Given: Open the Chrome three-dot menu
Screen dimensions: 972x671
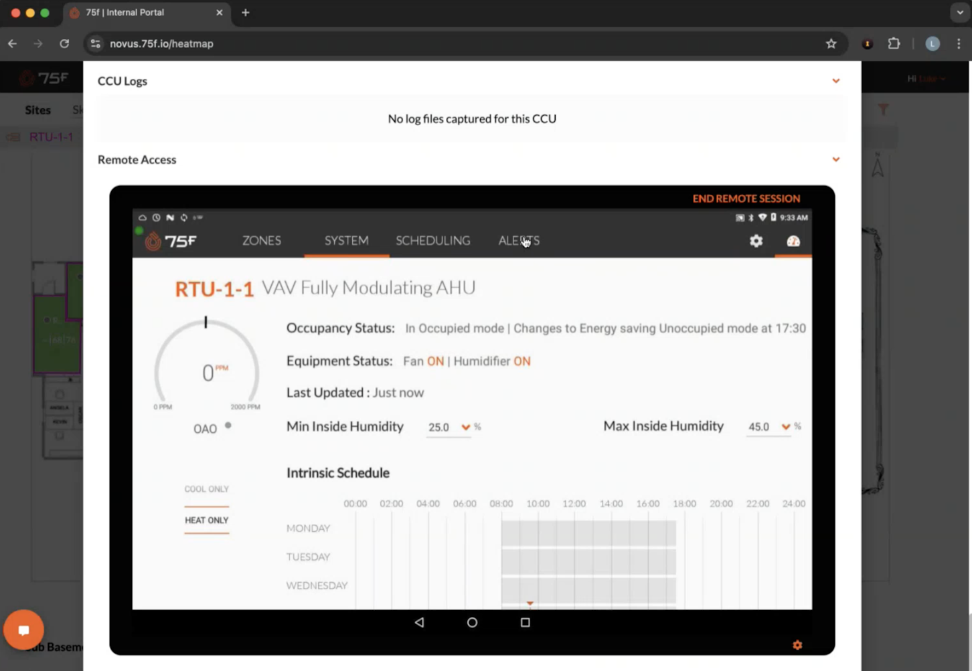Looking at the screenshot, I should click(959, 43).
